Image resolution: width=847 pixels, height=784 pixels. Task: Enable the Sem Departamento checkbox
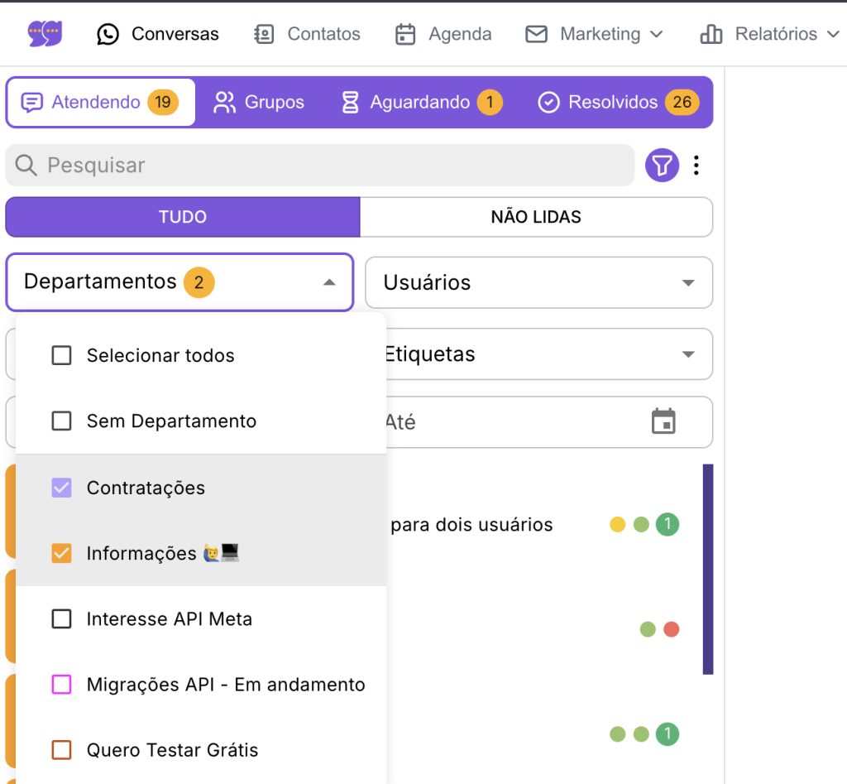[x=62, y=421]
